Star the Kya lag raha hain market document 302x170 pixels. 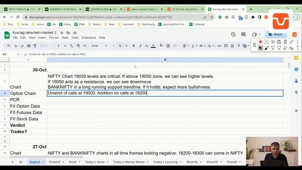(62, 33)
